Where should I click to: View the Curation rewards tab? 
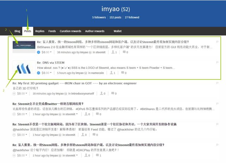tap(71, 31)
